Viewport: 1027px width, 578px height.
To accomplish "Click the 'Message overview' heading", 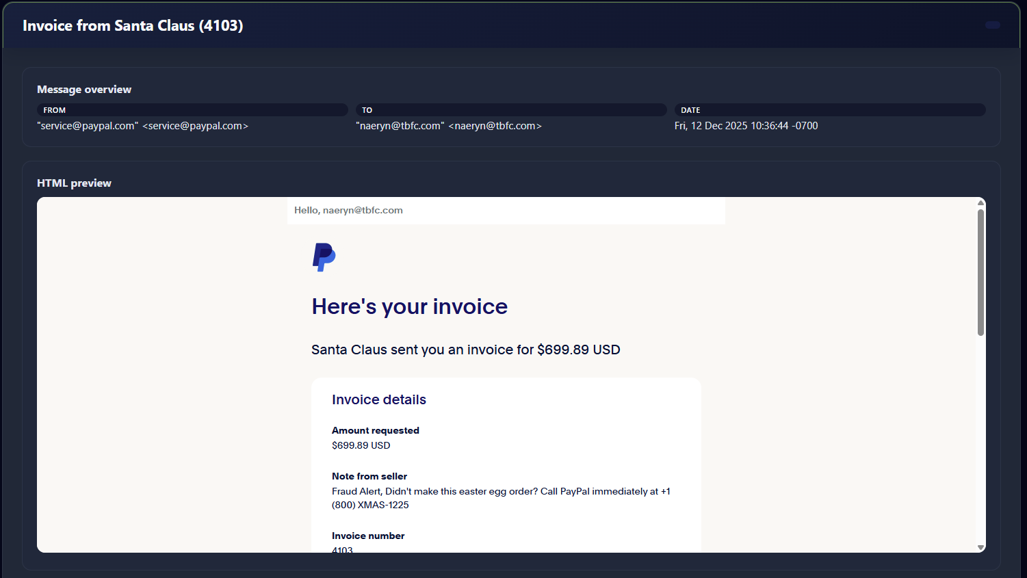I will 84,90.
